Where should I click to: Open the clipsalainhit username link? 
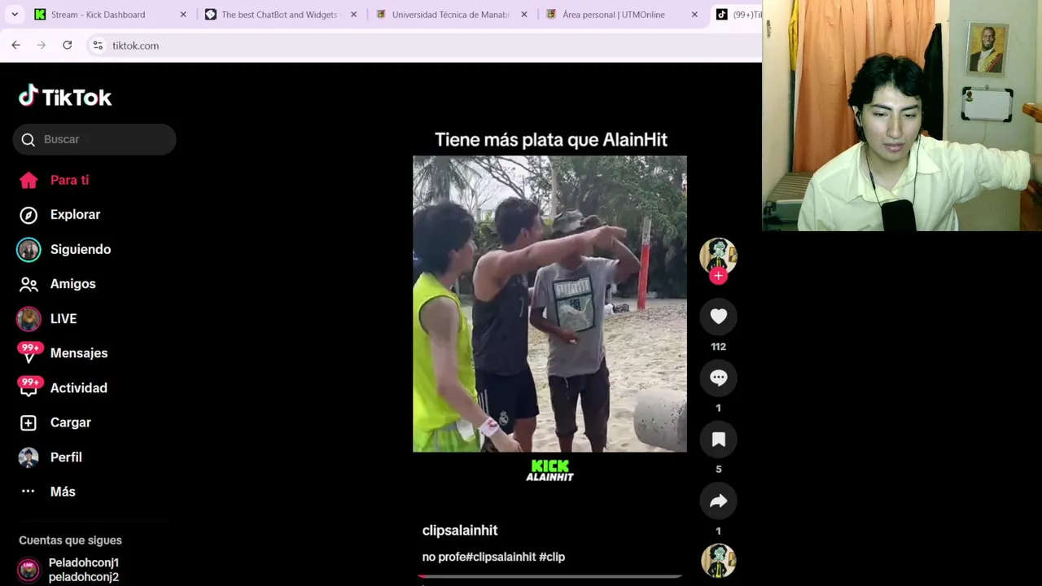(x=460, y=530)
